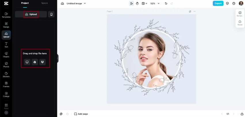This screenshot has width=245, height=117.
Task: Open the 52% zoom dropdown
Action: click(155, 3)
